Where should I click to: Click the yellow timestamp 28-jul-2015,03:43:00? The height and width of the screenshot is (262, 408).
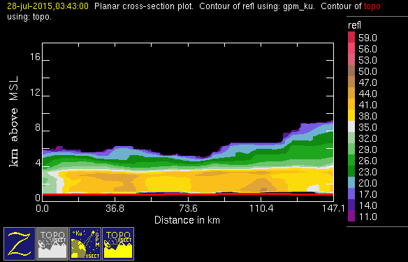[48, 6]
